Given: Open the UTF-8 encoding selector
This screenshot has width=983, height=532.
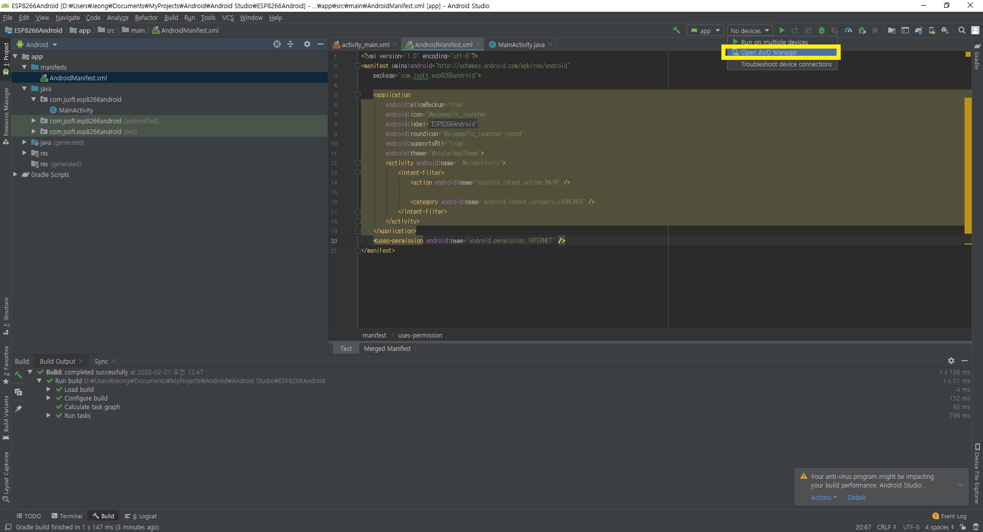Looking at the screenshot, I should tap(911, 527).
